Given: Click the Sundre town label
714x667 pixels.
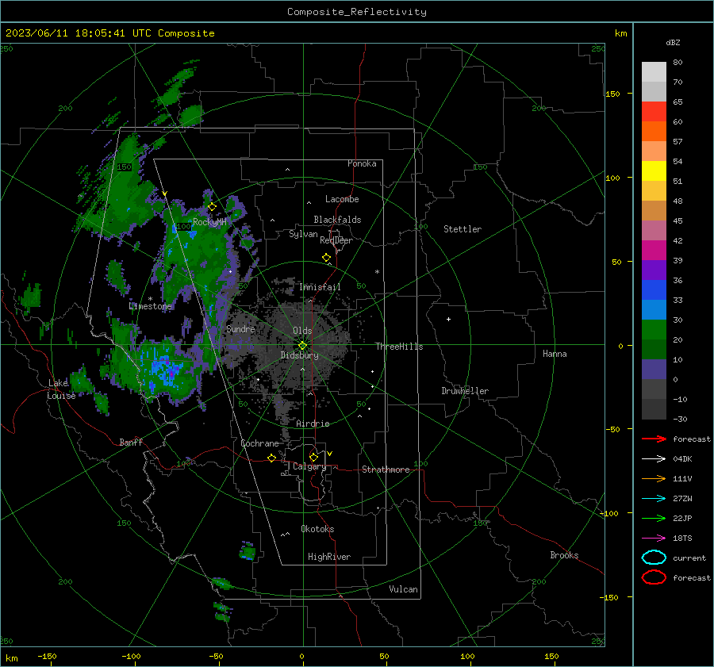Looking at the screenshot, I should click(x=240, y=328).
